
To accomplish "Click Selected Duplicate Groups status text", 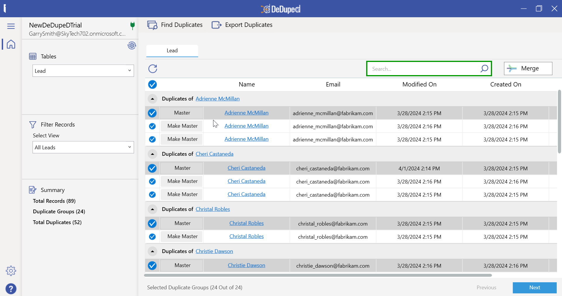I will pos(195,288).
